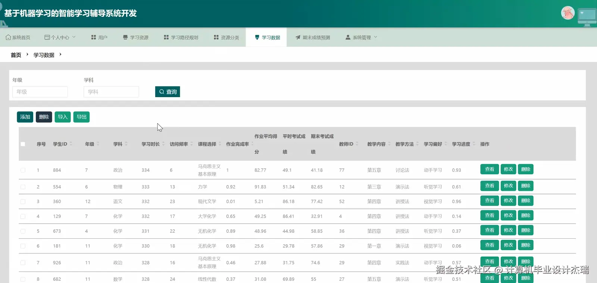Viewport: 597px width, 283px height.
Task: Click the 线性代数 course cell
Action: tap(207, 279)
